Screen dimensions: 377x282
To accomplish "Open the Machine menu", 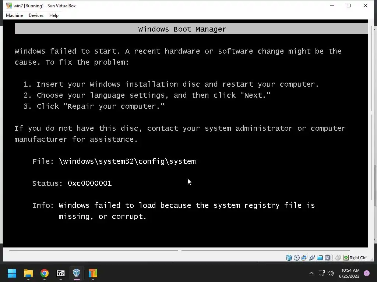I will (14, 15).
